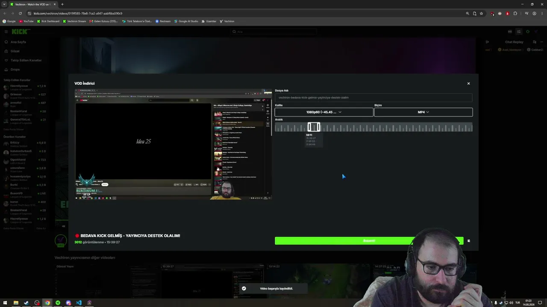Image resolution: width=547 pixels, height=307 pixels.
Task: Open Windows Start menu
Action: (x=6, y=303)
